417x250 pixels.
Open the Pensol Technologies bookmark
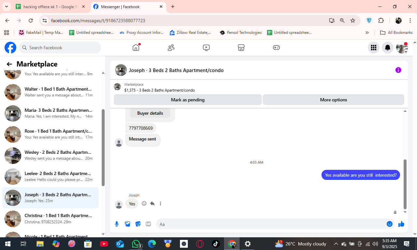point(241,33)
